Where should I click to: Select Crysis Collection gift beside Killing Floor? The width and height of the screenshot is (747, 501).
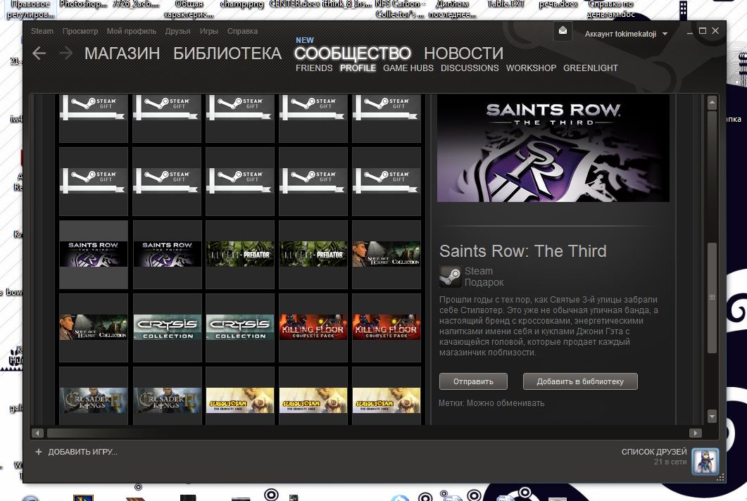tap(240, 328)
